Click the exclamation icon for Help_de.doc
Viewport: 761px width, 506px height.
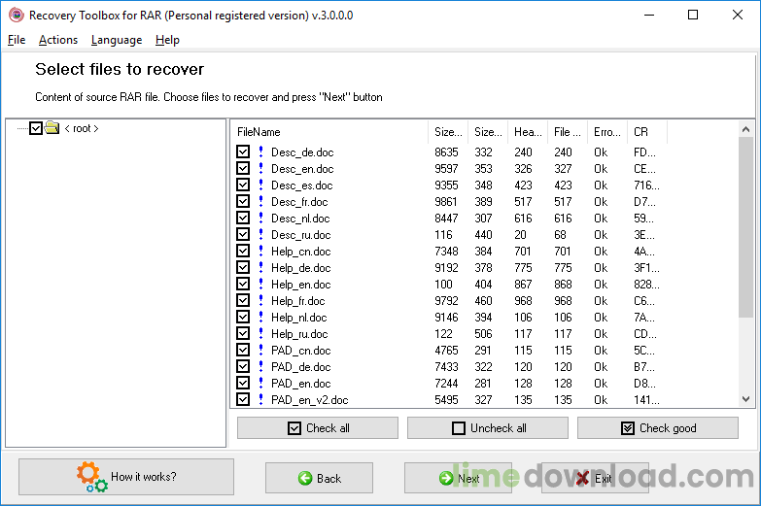(x=260, y=267)
